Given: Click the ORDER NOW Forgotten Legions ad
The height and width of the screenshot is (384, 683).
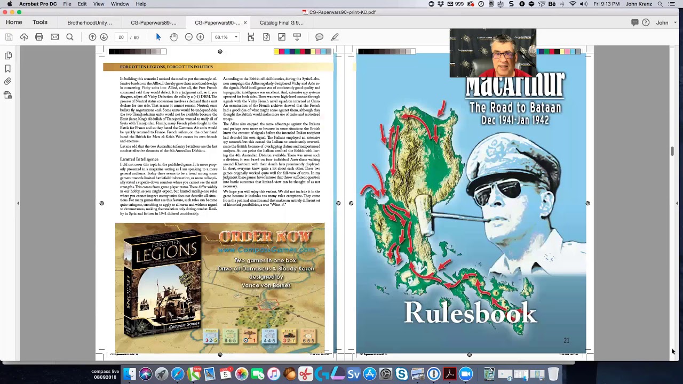Looking at the screenshot, I should pyautogui.click(x=220, y=288).
